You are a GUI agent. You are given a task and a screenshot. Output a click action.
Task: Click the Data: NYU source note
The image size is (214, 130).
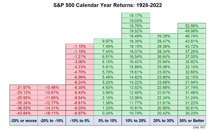(199, 127)
